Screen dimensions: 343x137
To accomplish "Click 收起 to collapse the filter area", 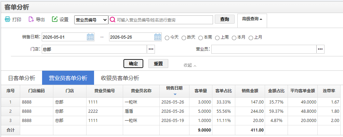I will pos(190,65).
